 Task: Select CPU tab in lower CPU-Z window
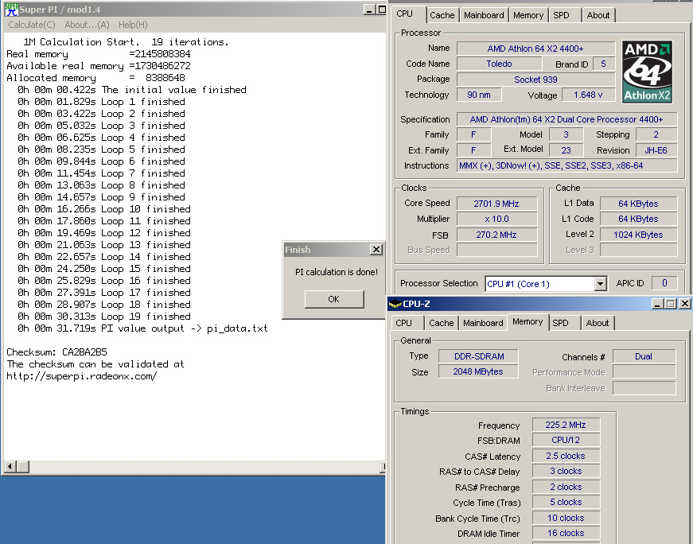click(x=404, y=323)
